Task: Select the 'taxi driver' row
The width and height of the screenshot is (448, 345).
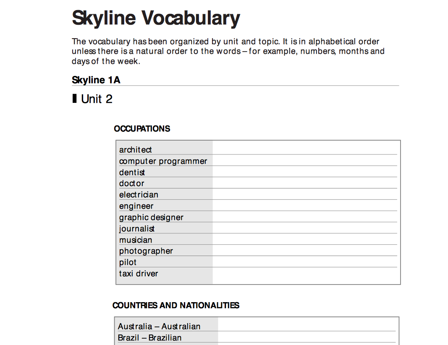Action: point(138,273)
